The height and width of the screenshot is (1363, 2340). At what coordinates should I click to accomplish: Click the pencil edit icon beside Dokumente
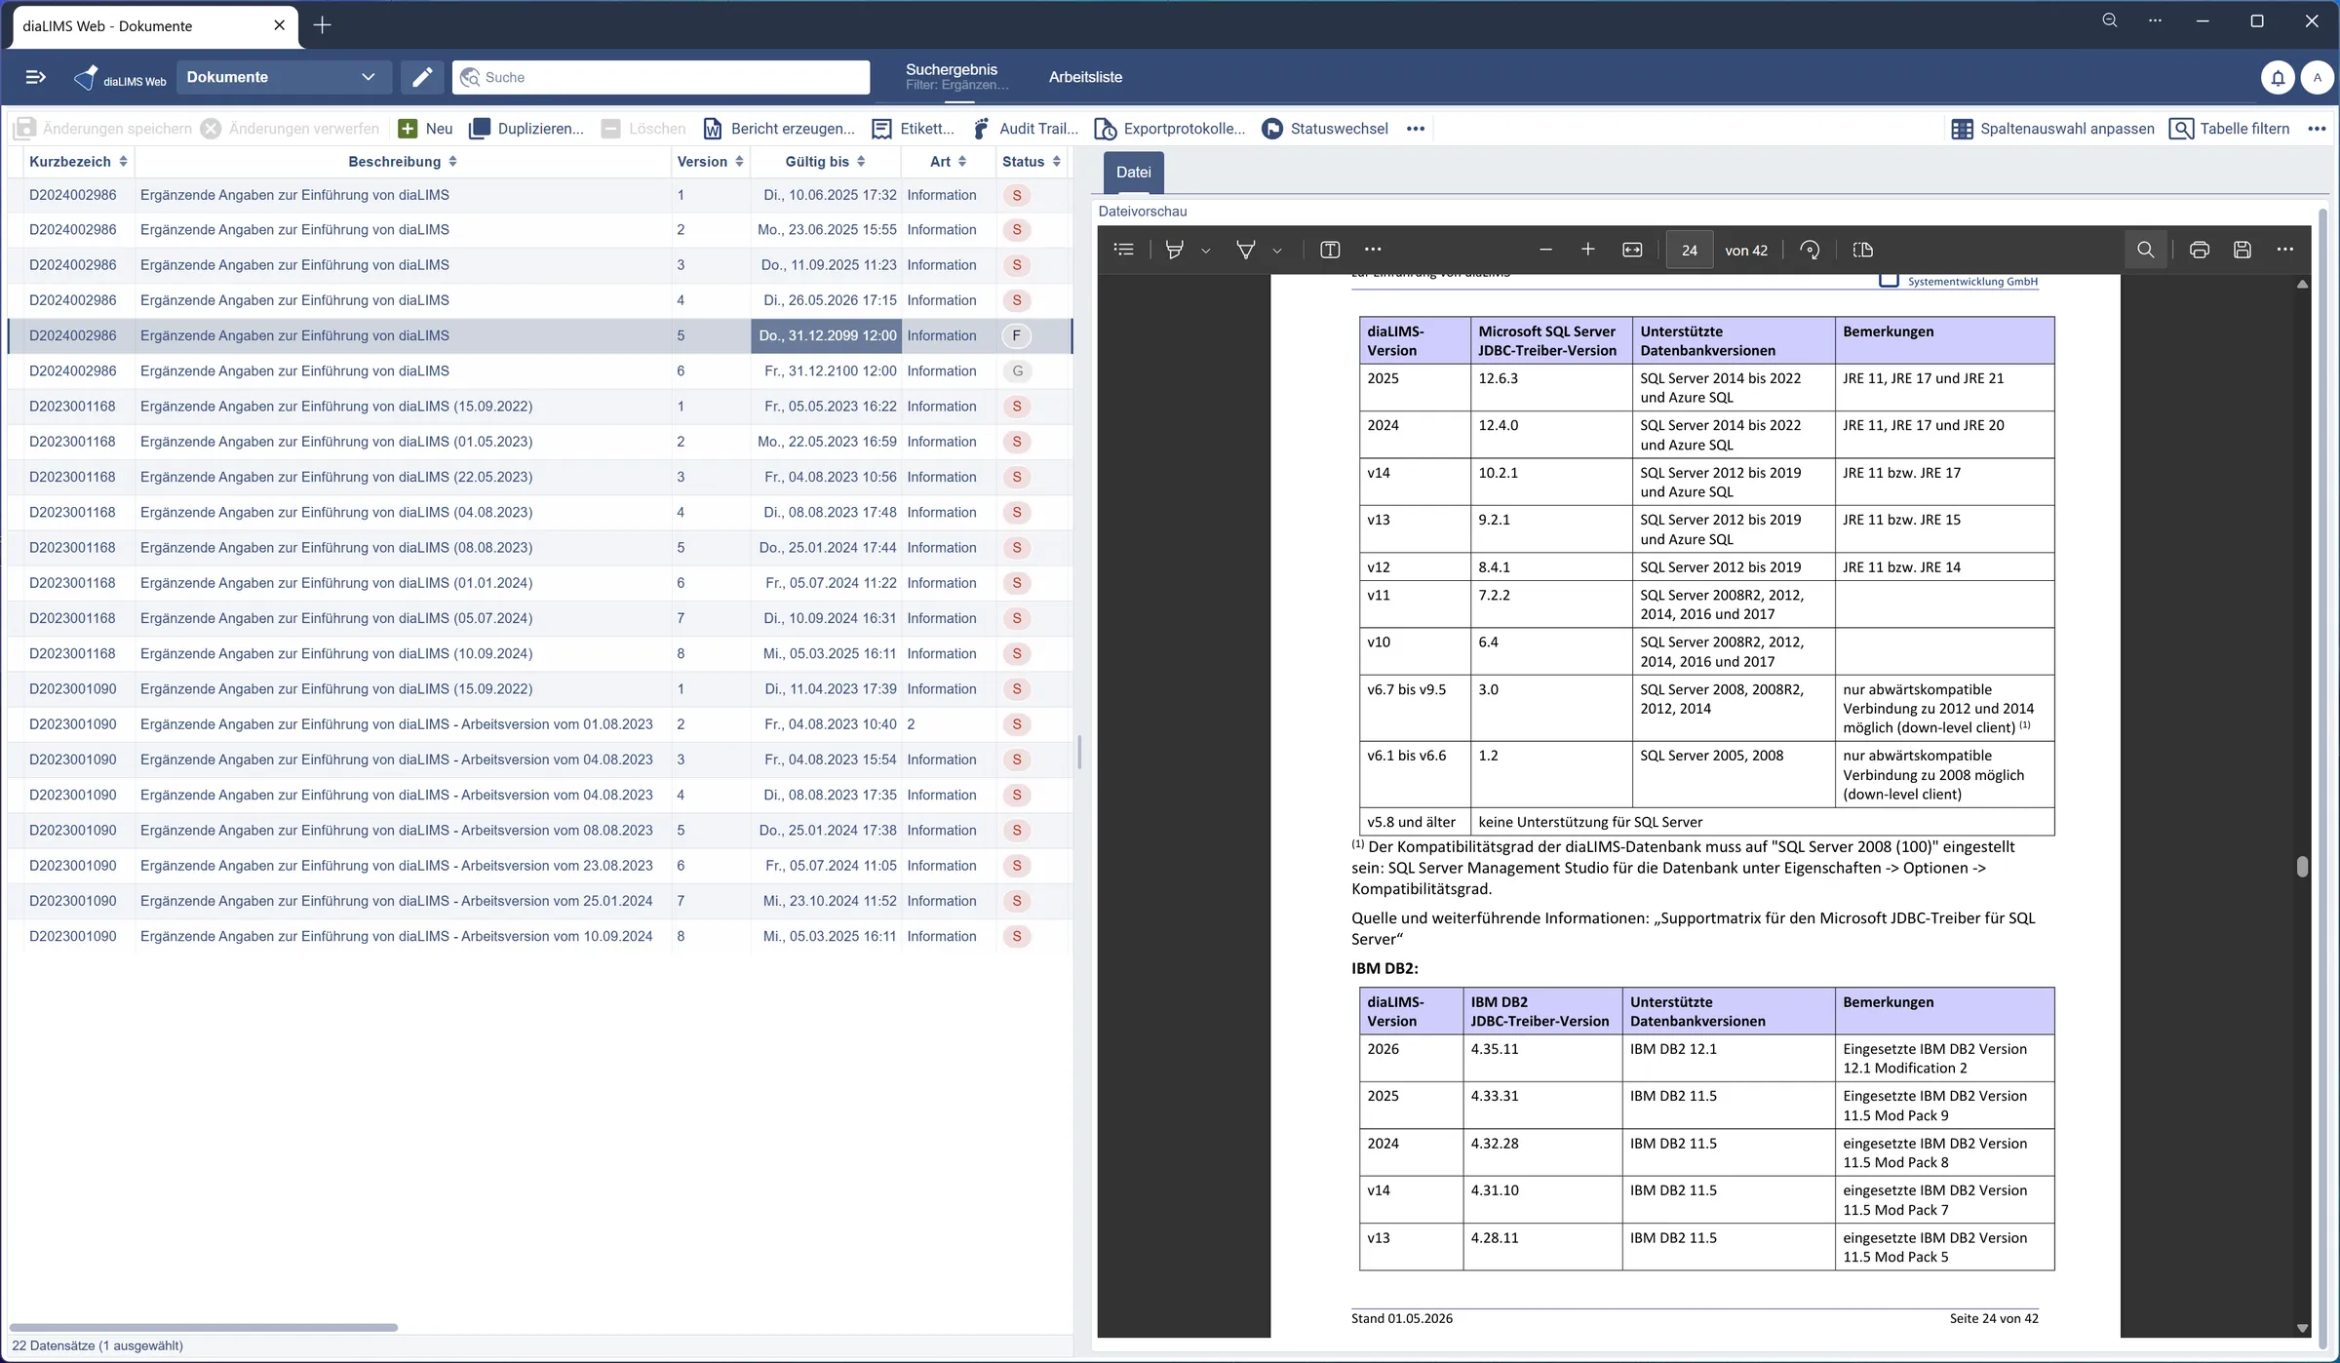pyautogui.click(x=422, y=77)
